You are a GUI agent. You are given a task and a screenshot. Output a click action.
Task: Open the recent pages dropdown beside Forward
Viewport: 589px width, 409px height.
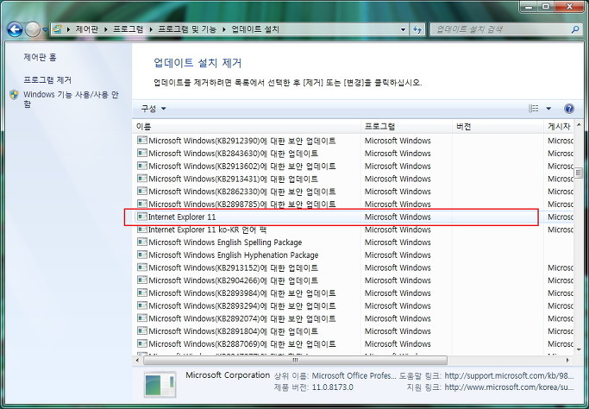(x=45, y=29)
